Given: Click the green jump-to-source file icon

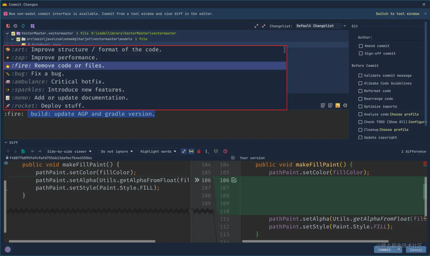Looking at the screenshot, I should 23,151.
